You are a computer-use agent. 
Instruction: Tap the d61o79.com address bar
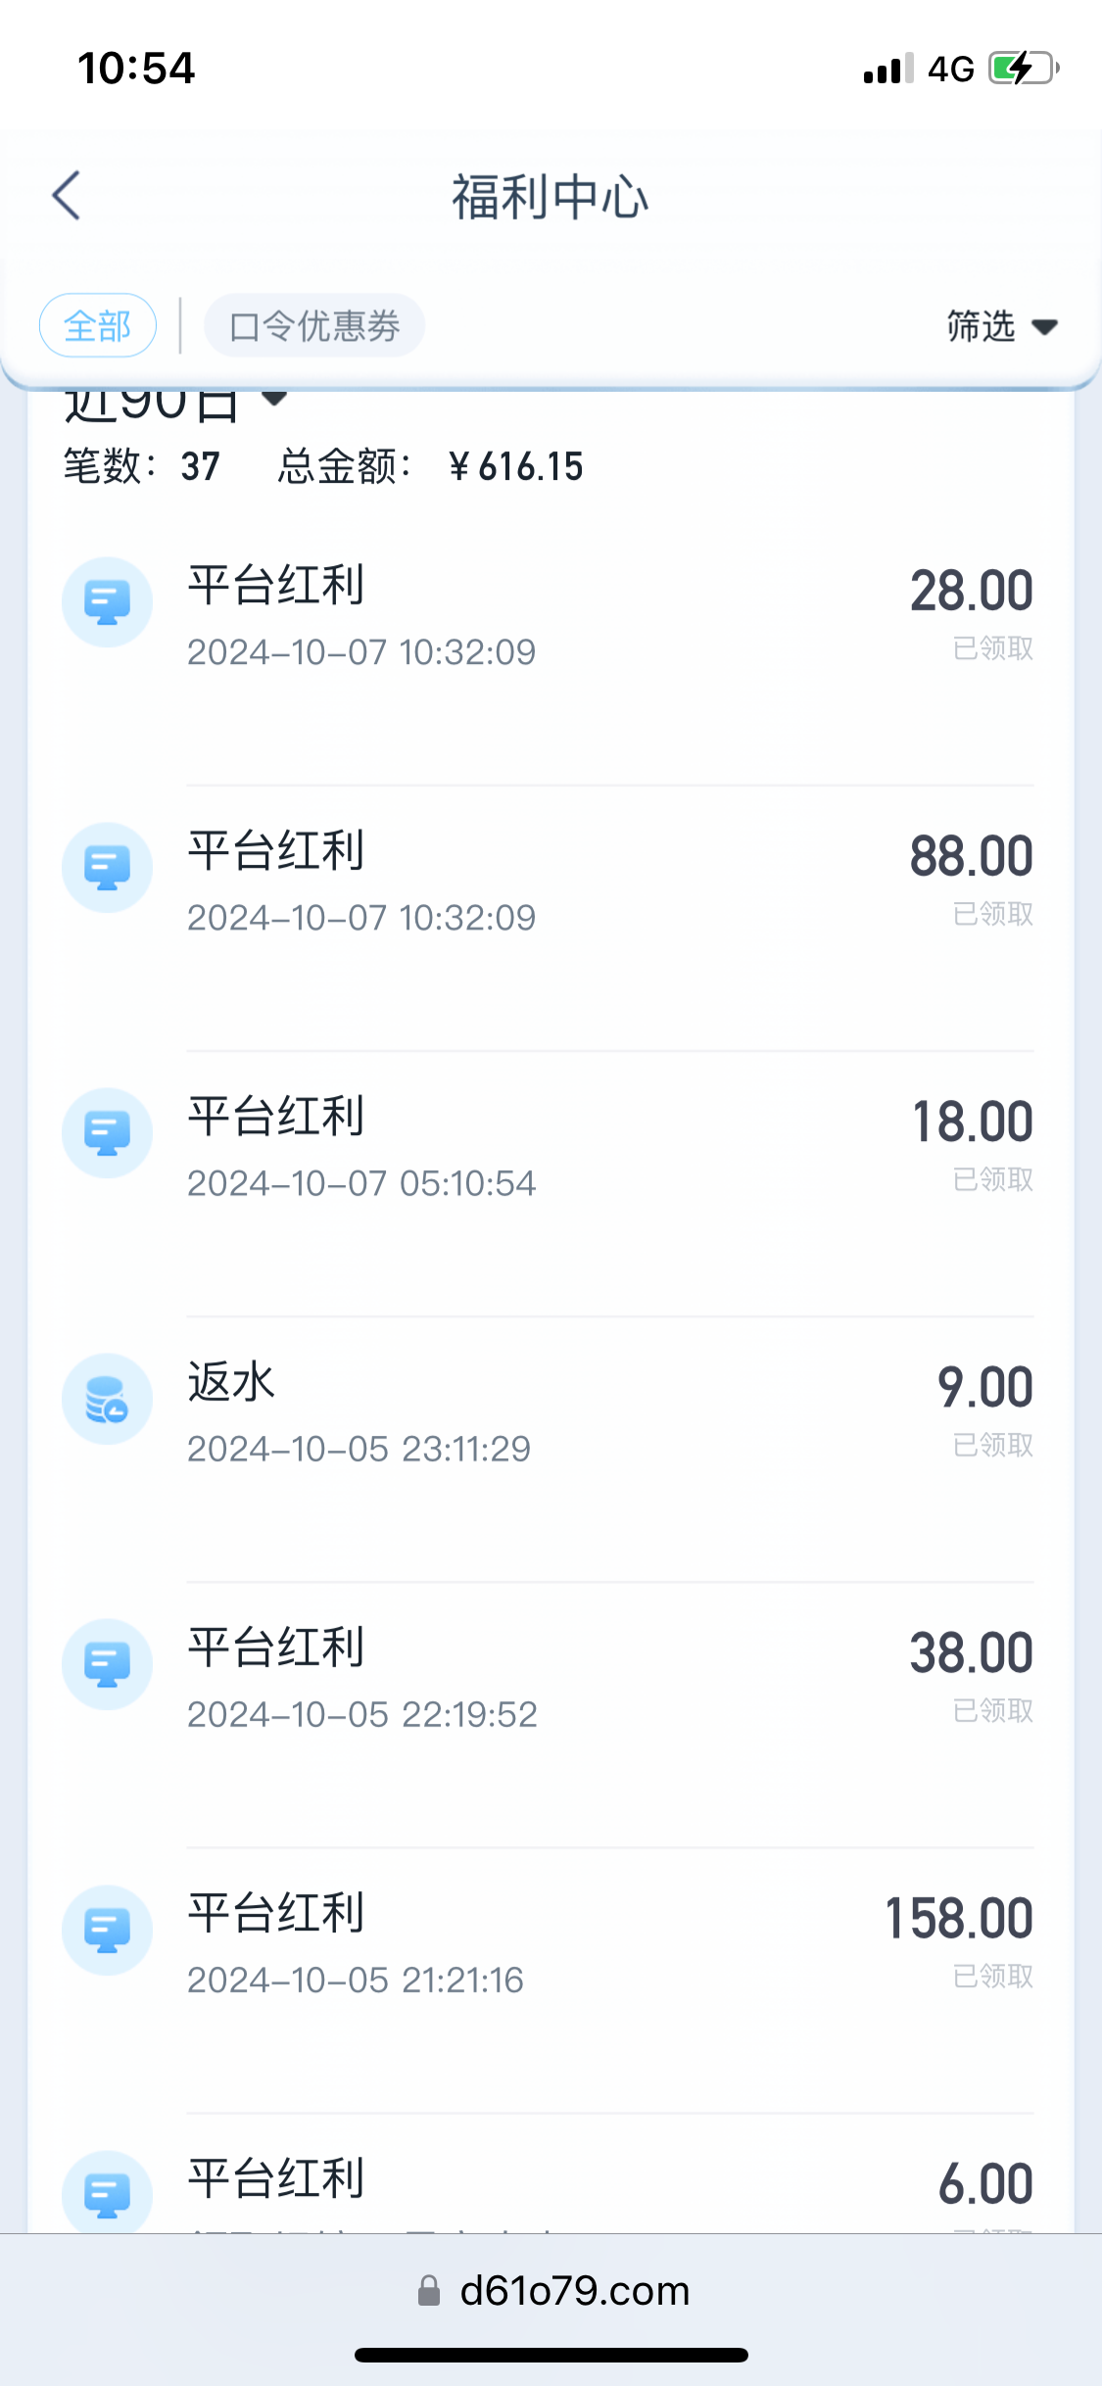[574, 2291]
